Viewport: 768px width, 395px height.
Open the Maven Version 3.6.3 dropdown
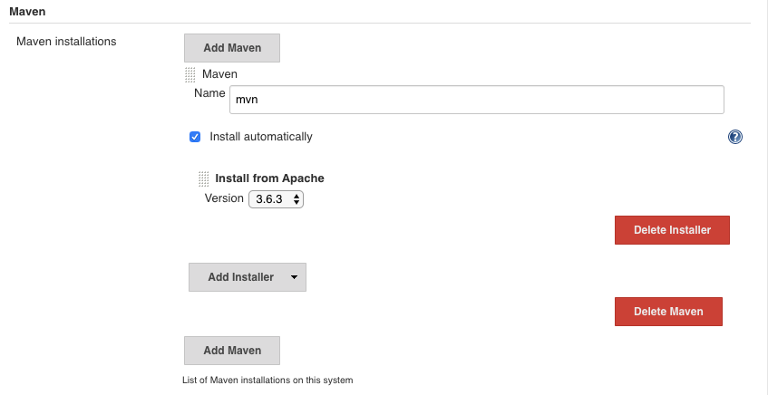click(x=276, y=199)
